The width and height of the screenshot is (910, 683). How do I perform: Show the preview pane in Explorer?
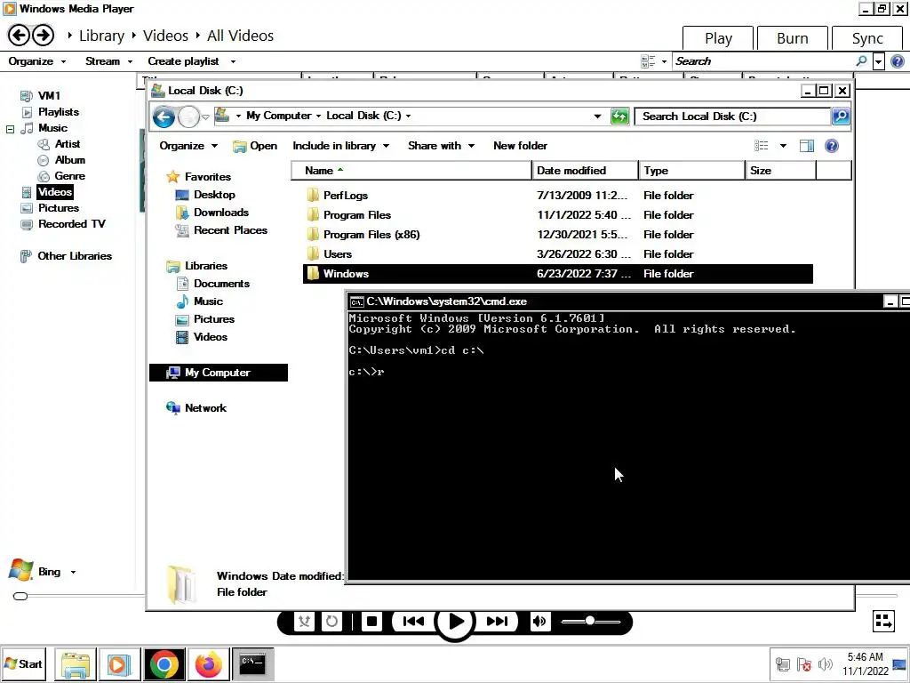point(807,146)
